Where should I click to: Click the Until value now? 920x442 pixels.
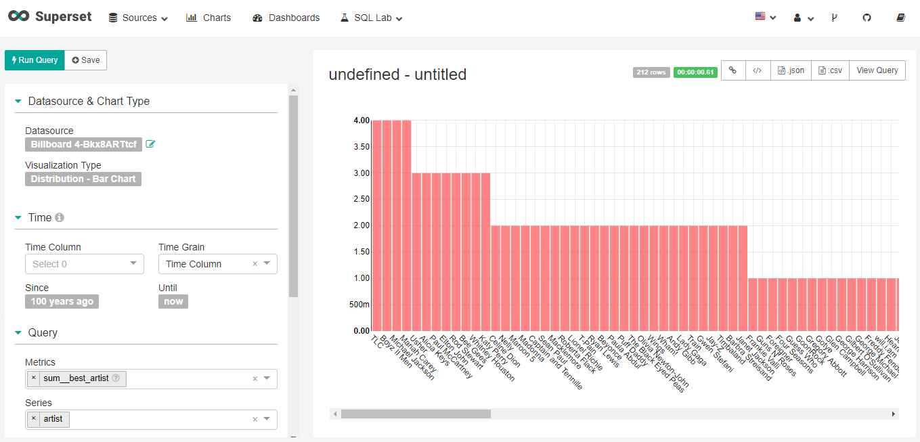[x=173, y=301]
